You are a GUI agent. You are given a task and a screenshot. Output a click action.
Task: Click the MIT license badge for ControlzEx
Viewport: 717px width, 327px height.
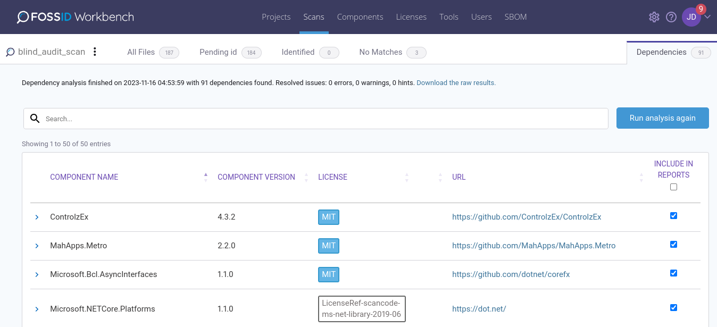[329, 217]
